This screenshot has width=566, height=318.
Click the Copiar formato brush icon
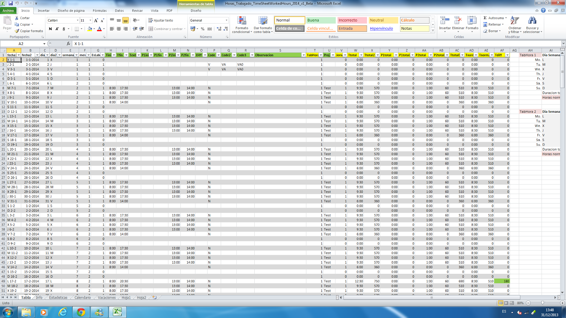coord(16,31)
